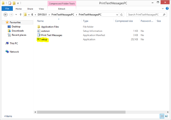Select the autorun setup information icon
The height and width of the screenshot is (120, 171).
click(39, 31)
